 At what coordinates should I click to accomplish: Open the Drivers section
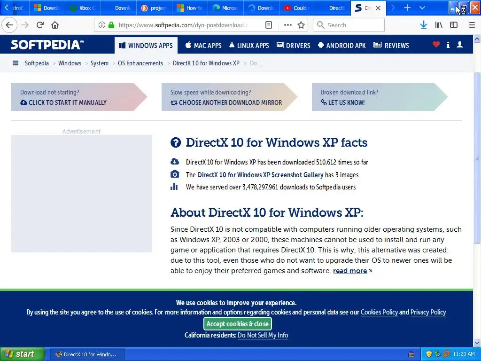click(294, 46)
